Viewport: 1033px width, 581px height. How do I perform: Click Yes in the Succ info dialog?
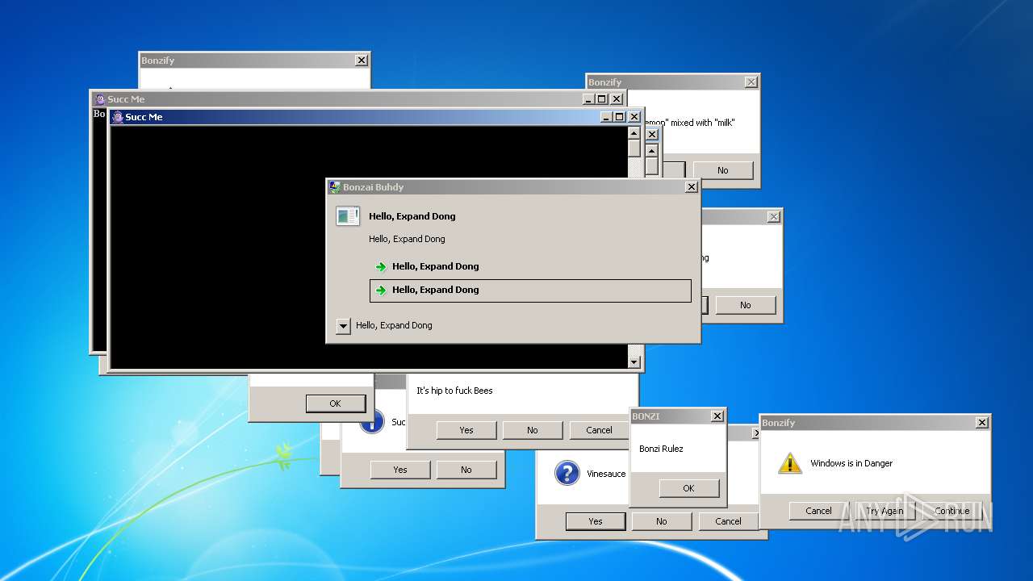click(400, 470)
